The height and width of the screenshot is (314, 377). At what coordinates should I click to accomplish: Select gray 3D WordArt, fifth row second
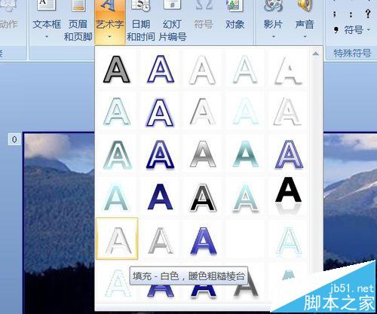coord(160,240)
